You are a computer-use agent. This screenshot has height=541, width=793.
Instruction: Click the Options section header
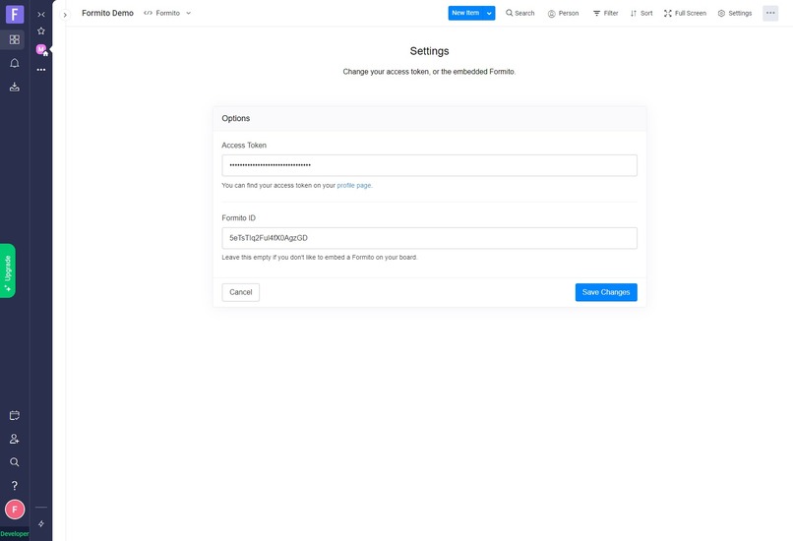429,118
